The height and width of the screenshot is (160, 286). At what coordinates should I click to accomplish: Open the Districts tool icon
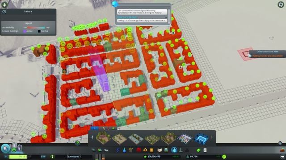click(106, 150)
